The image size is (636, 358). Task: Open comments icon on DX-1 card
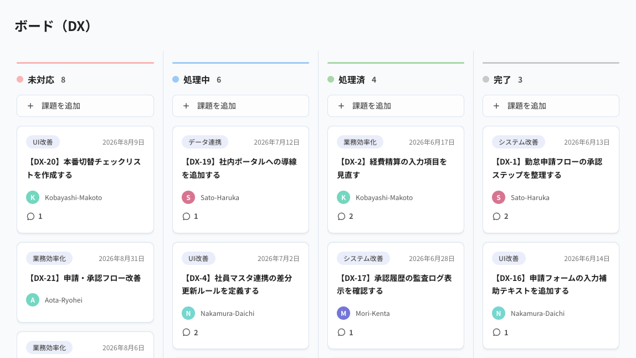pos(496,216)
